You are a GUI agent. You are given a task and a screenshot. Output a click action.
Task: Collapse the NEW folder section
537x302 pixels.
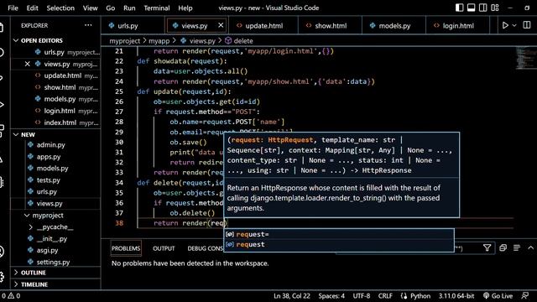click(28, 134)
